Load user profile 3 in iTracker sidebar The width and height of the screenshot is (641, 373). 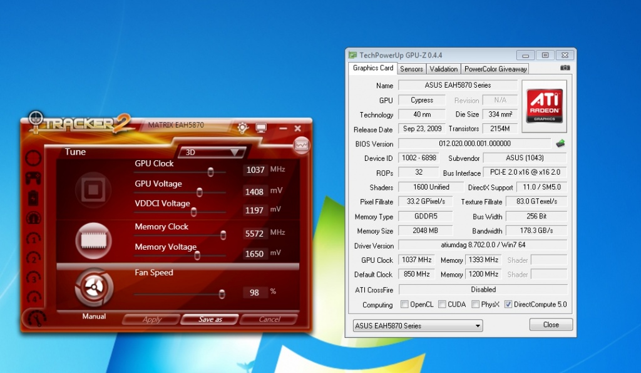(34, 278)
